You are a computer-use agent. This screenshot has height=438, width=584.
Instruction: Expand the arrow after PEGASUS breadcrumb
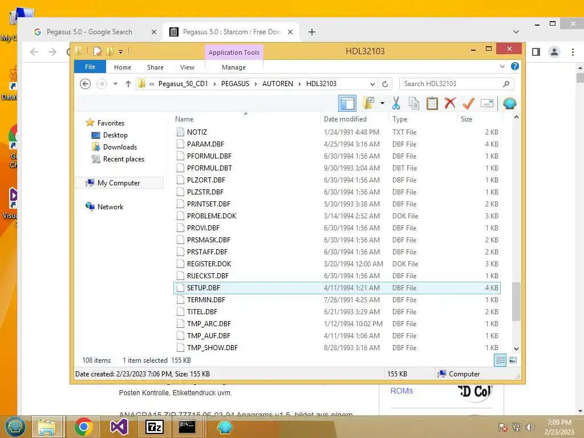click(256, 84)
